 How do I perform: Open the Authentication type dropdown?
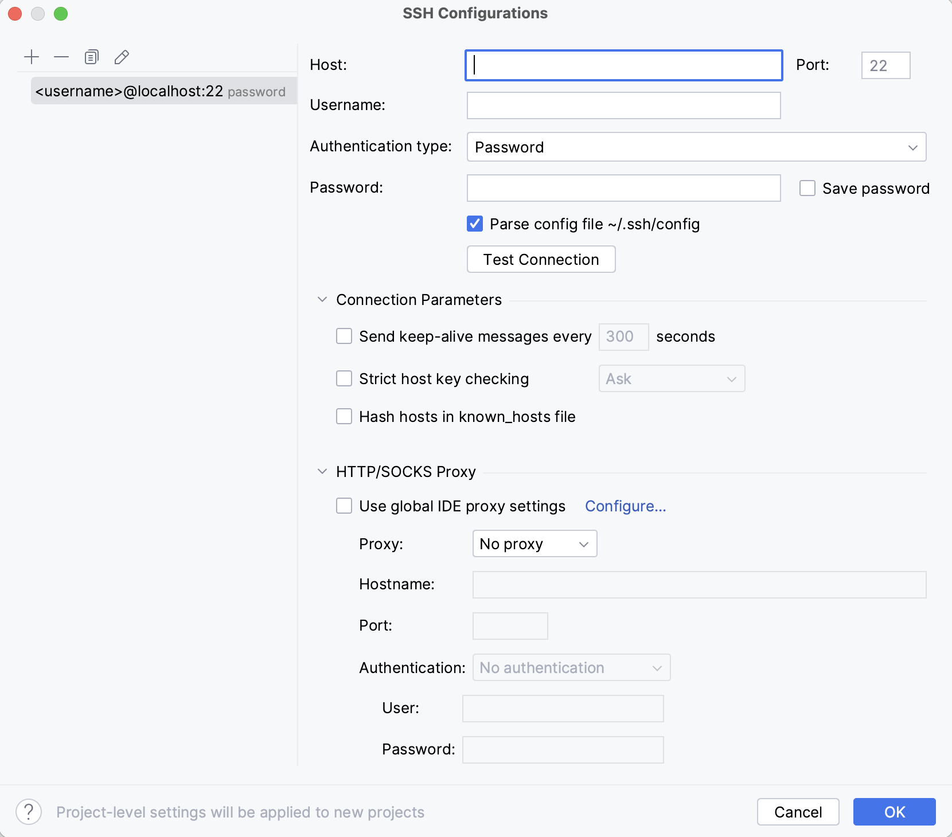tap(696, 147)
